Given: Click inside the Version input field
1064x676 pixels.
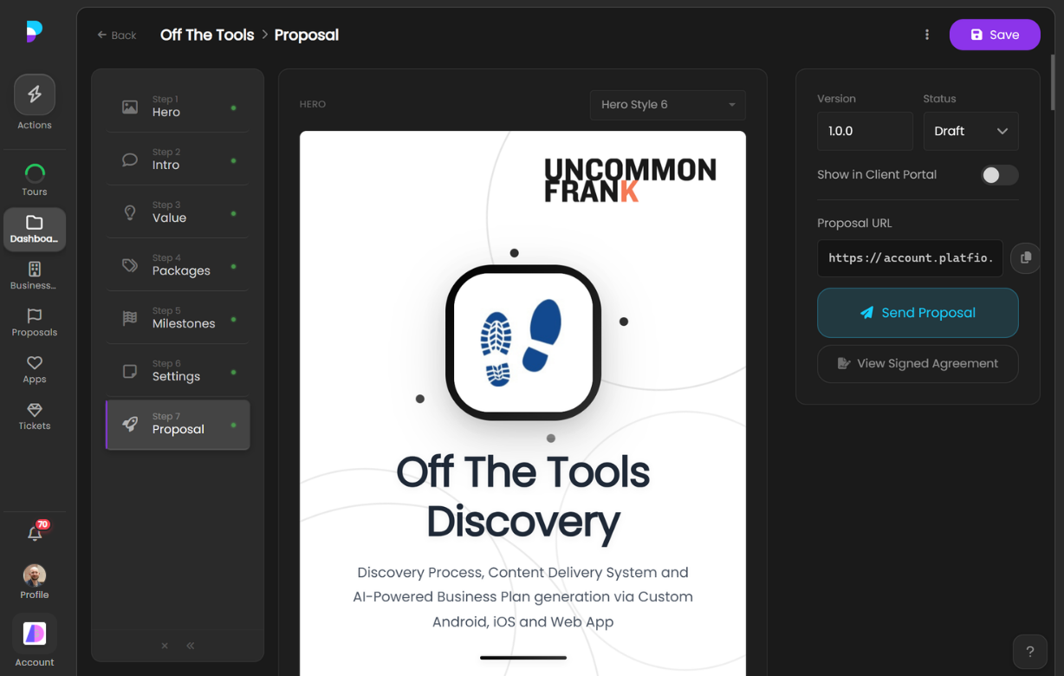Looking at the screenshot, I should [864, 131].
